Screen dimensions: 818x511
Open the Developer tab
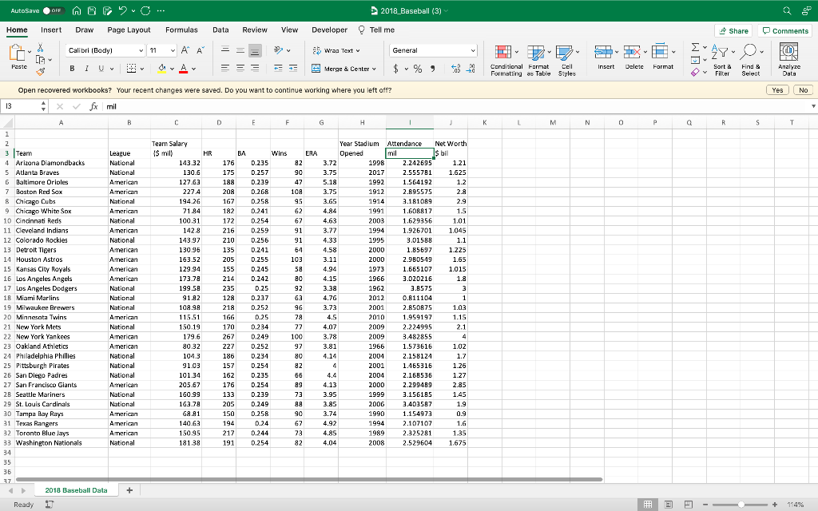[329, 28]
